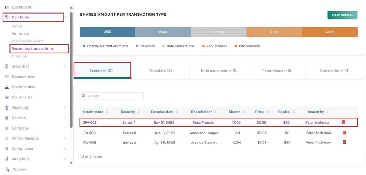This screenshot has width=366, height=175.
Task: Expand the Securities menu chevron
Action: tap(65, 66)
